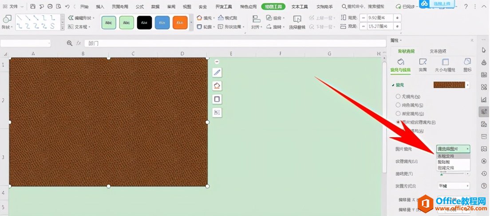Click the Undo arrow in the quick access toolbar

coord(67,7)
